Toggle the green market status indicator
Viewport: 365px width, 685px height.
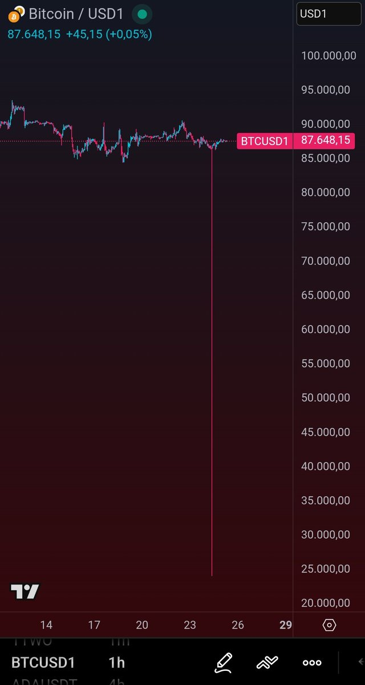coord(141,14)
